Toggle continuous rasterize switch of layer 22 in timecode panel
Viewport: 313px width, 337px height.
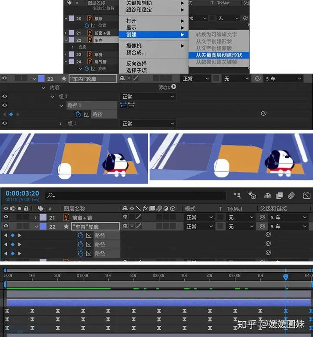pos(132,226)
